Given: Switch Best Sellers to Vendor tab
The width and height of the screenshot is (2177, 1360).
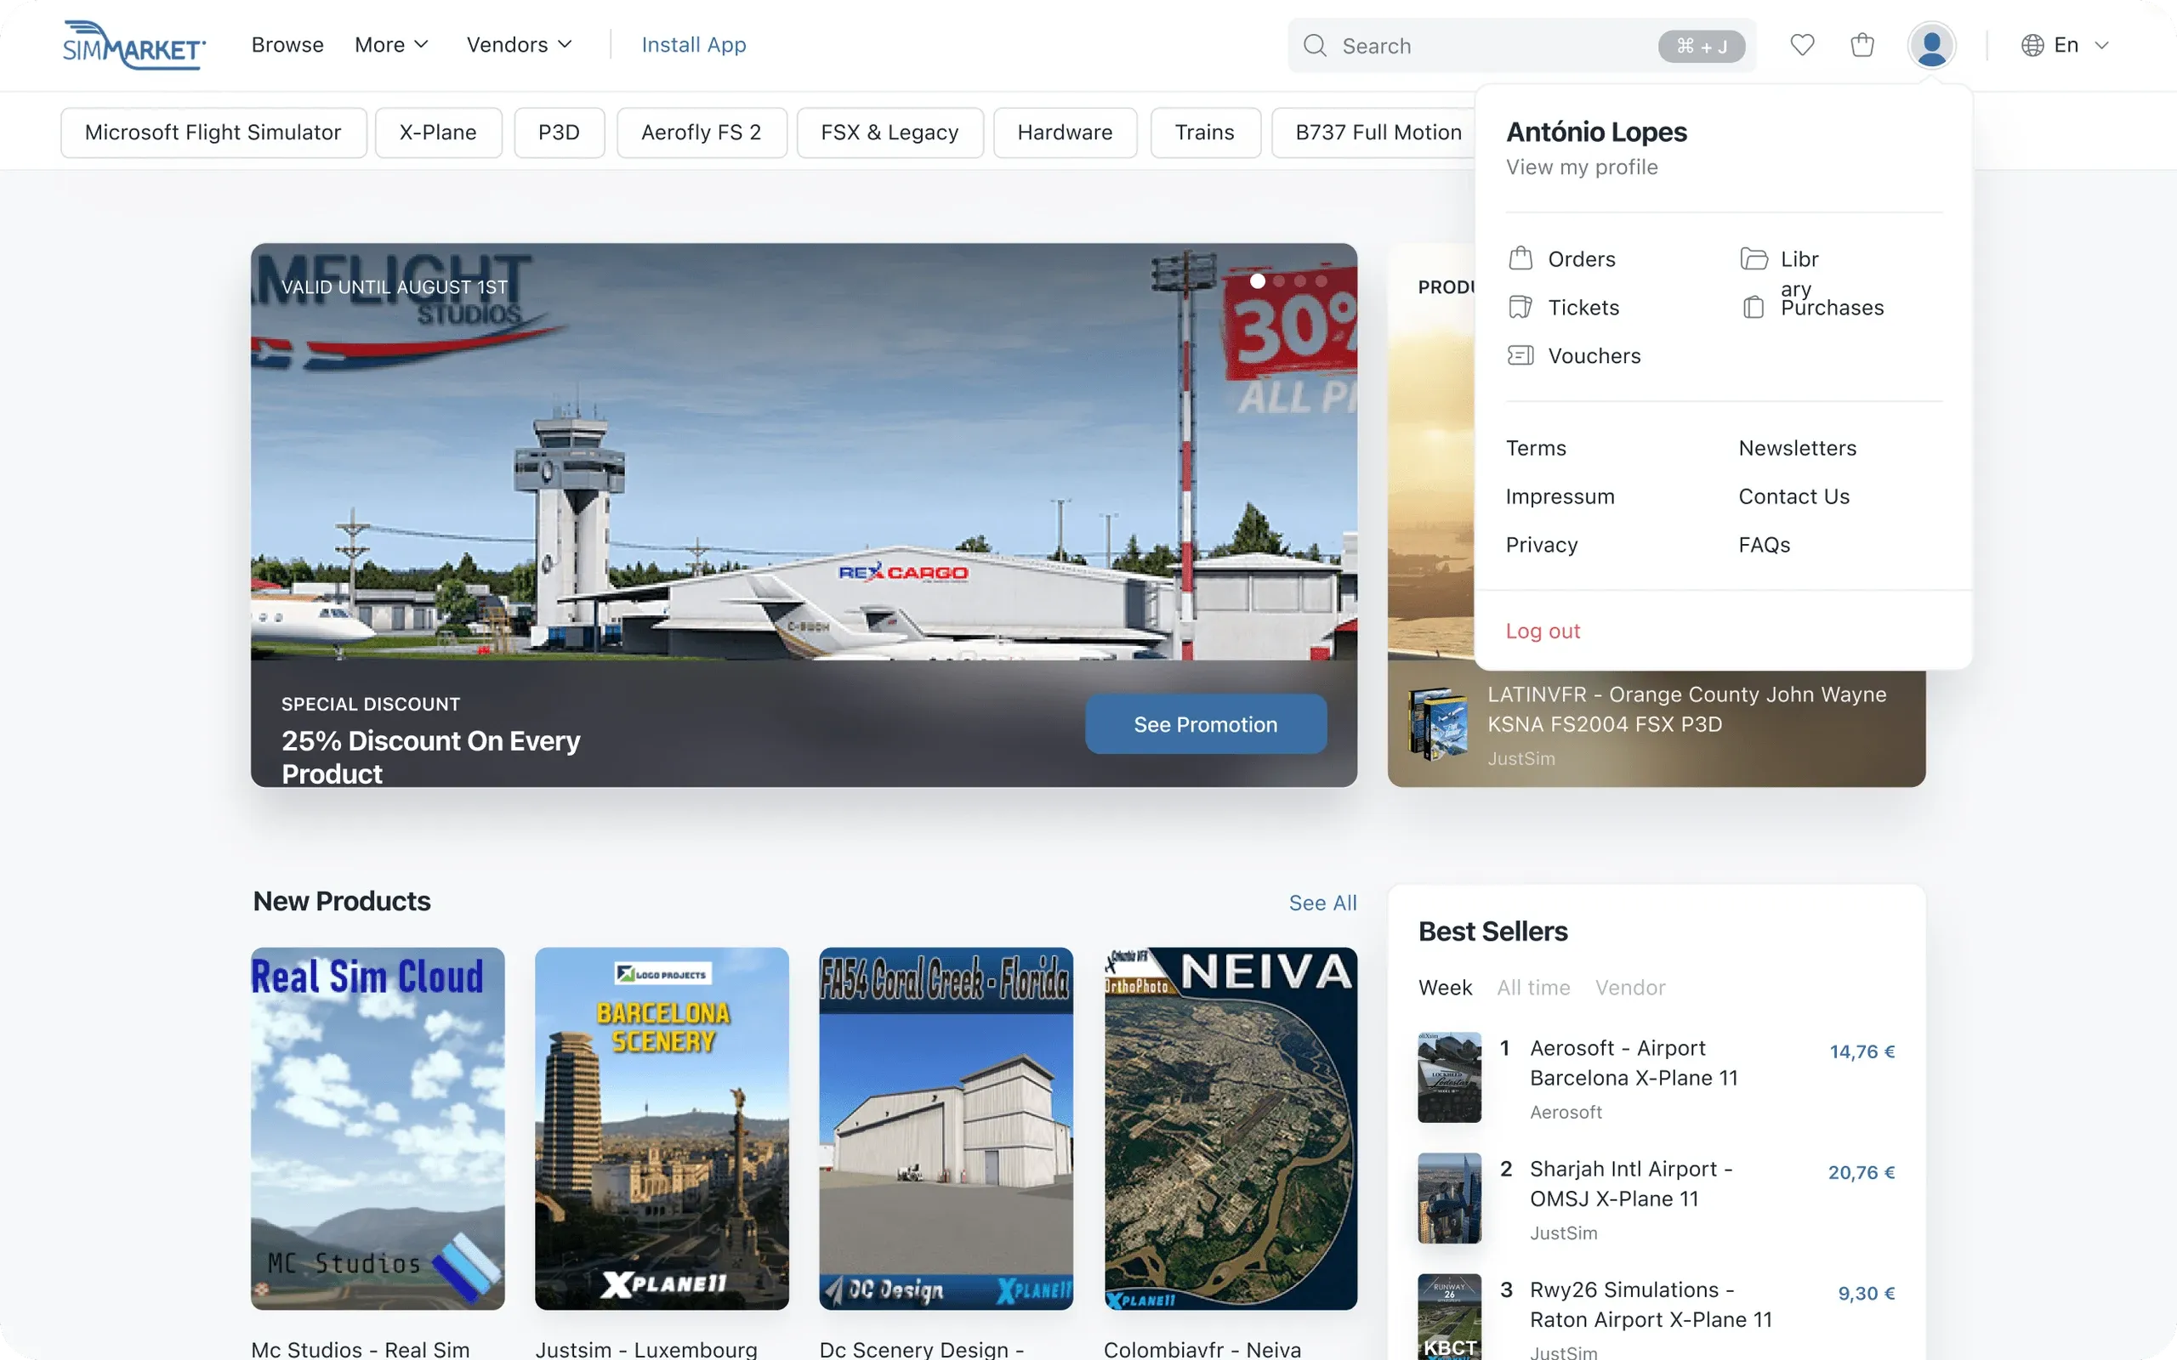Looking at the screenshot, I should tap(1630, 988).
